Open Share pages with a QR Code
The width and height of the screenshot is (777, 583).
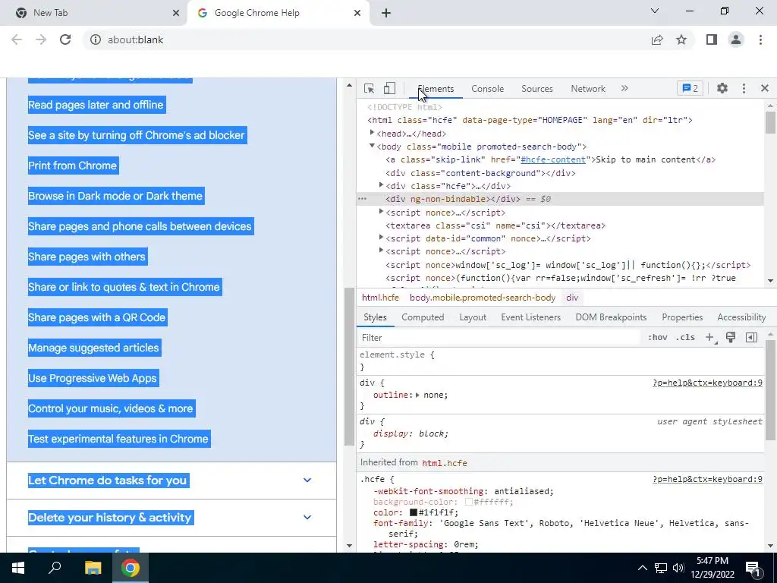(x=96, y=317)
